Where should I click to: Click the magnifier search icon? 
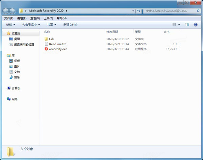click(x=198, y=11)
